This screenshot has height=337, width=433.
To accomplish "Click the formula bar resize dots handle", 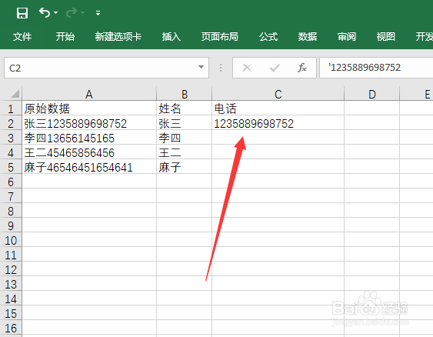I will point(221,68).
